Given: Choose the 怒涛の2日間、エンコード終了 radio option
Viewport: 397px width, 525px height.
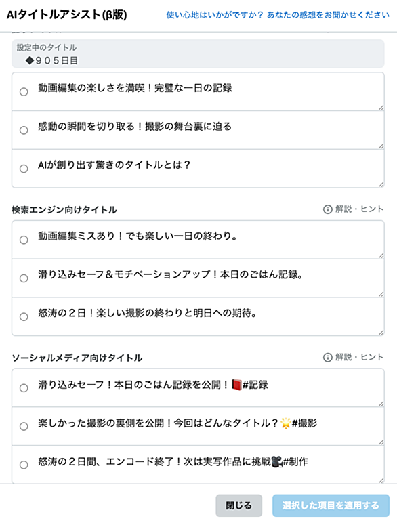Looking at the screenshot, I should pos(24,465).
